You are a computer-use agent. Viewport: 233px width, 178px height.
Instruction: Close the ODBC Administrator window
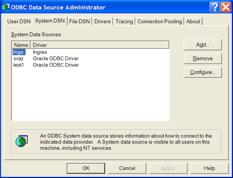226,7
